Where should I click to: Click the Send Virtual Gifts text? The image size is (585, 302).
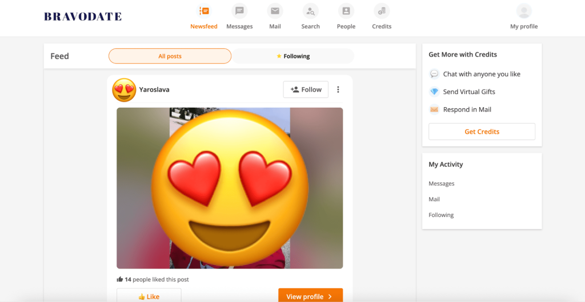click(x=469, y=92)
